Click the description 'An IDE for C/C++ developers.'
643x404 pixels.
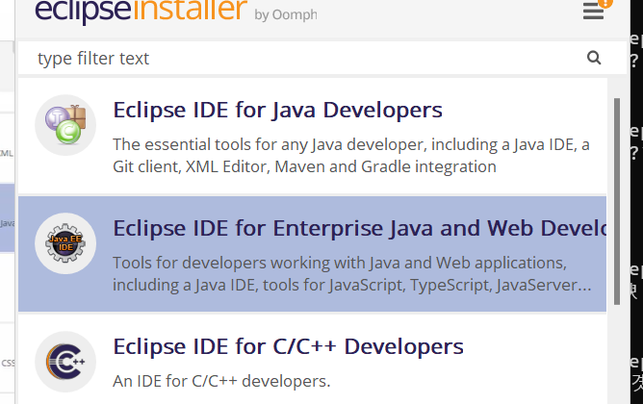pos(221,381)
